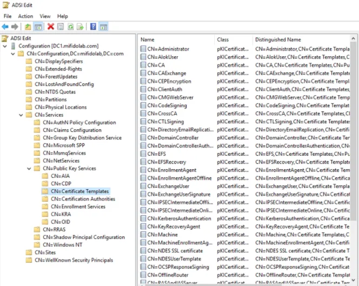Click the Export List toolbar icon
Screen dimensions: 359x286
(80, 27)
